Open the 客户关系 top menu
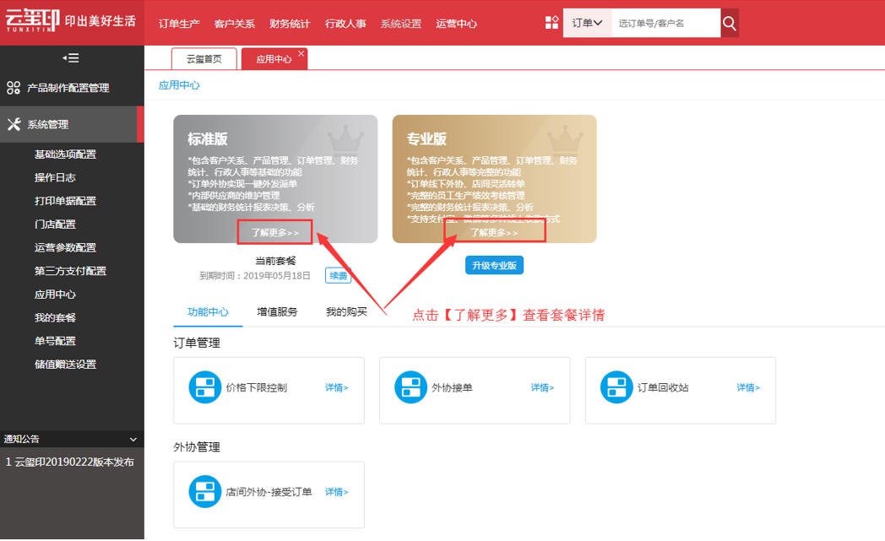 (234, 24)
